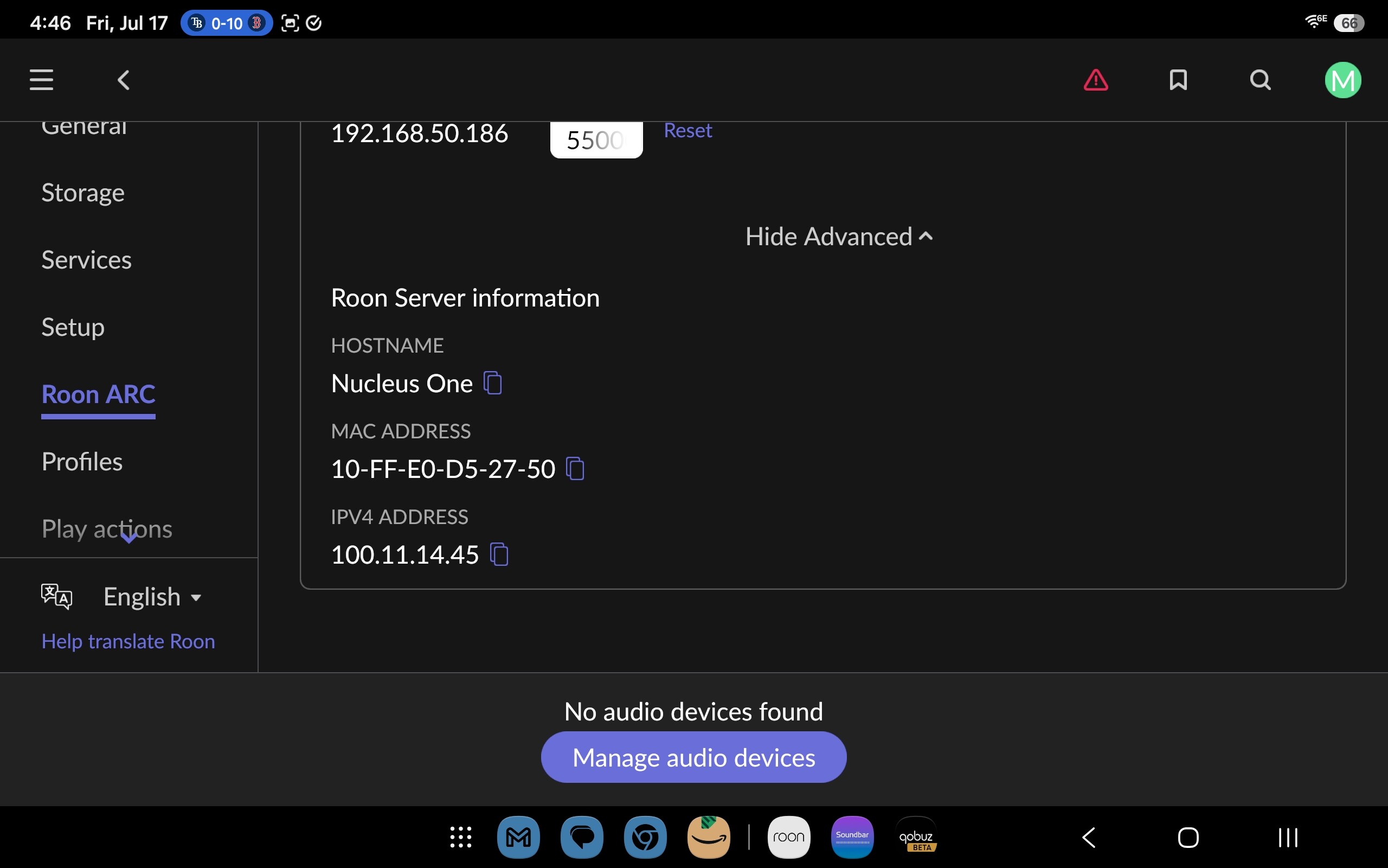Collapse the Hide Advanced section
Viewport: 1388px width, 868px height.
pyautogui.click(x=839, y=237)
